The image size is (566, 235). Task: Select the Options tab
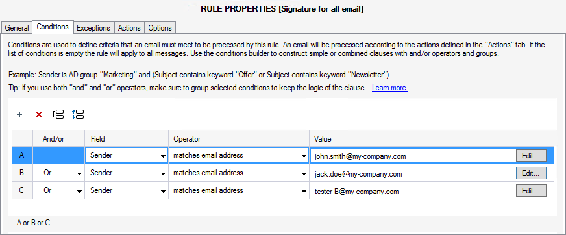(160, 28)
